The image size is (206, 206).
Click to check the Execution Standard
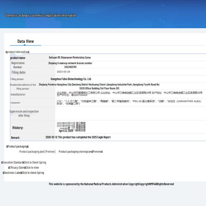(x=35, y=162)
